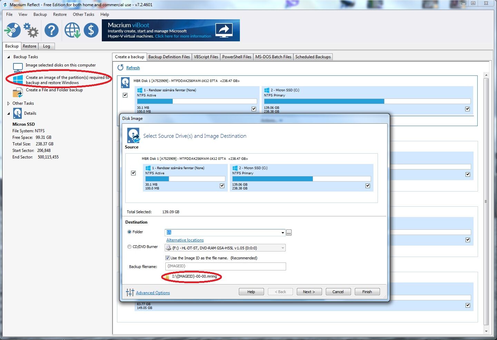Click the main window vertical scrollbar
This screenshot has width=497, height=340.
pos(486,202)
